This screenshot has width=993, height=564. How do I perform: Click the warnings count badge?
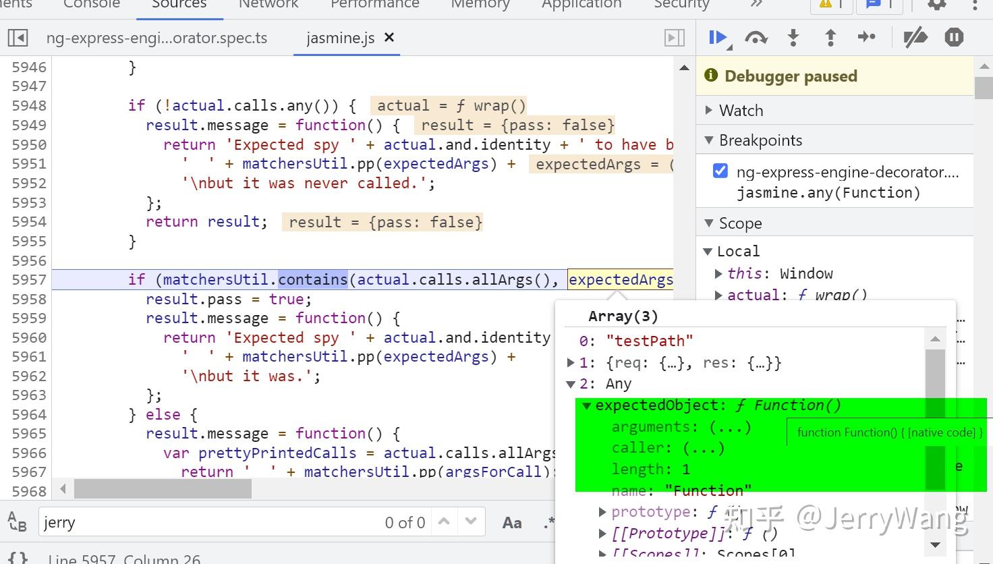831,5
